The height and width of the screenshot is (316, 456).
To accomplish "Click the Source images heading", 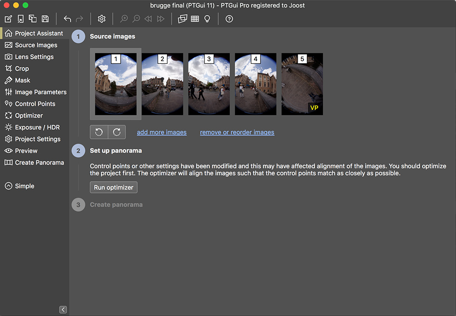I will click(112, 37).
